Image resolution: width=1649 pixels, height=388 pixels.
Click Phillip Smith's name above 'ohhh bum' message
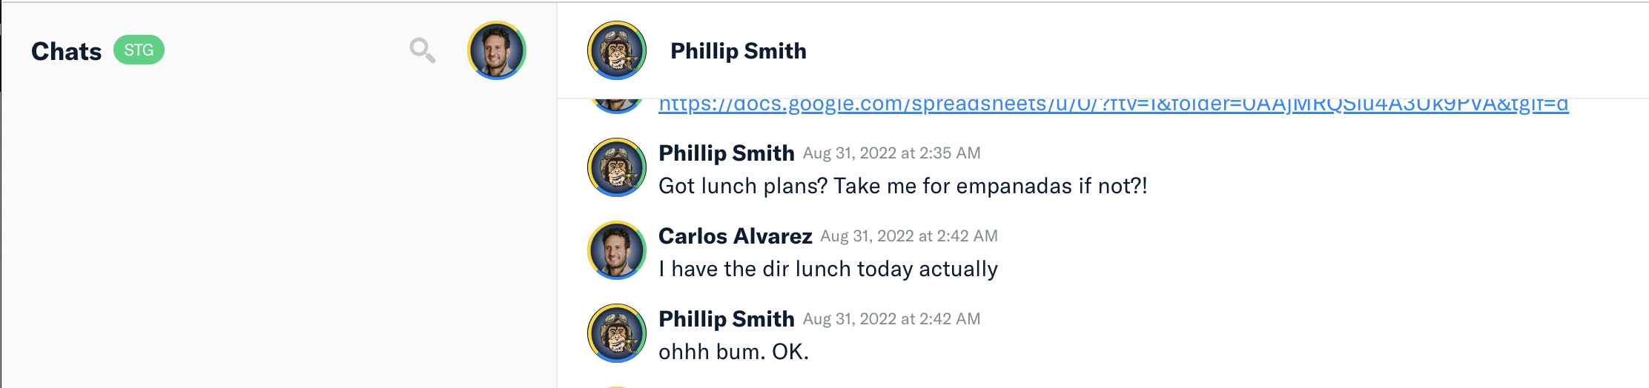(727, 319)
